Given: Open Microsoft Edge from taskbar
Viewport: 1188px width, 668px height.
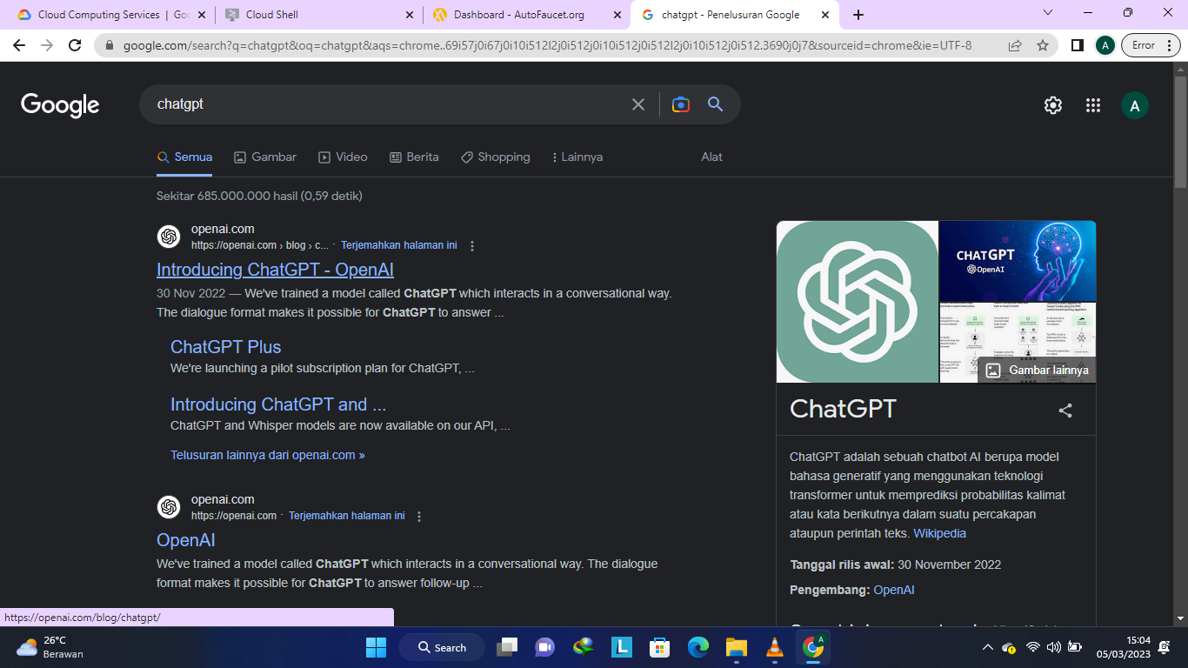Looking at the screenshot, I should pos(698,647).
